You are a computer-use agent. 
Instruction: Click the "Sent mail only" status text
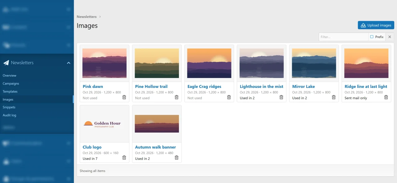(x=356, y=98)
